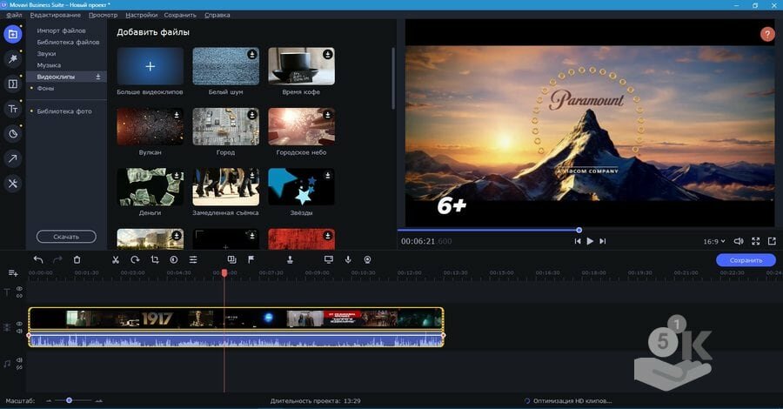Viewport: 783px width, 409px height.
Task: Select the Crop tool
Action: [x=154, y=259]
